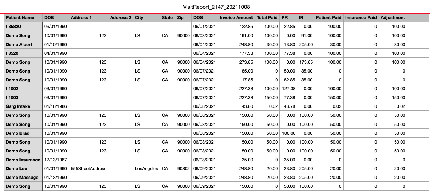The image size is (430, 191).
Task: Select DOB cell 06/01/1990
Action: [56, 27]
